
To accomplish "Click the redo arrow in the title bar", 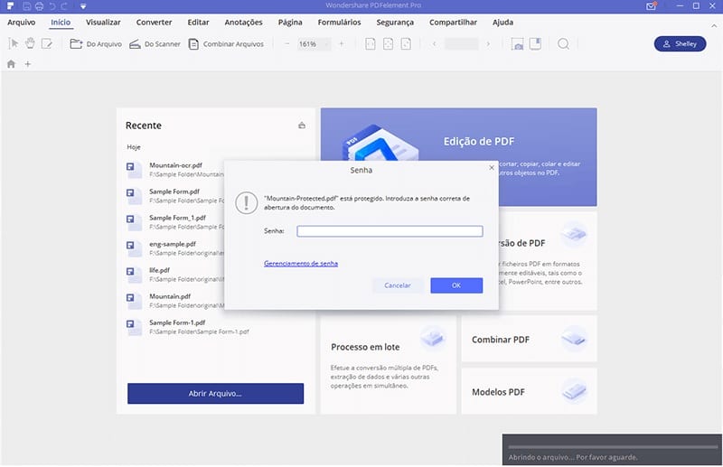I will 63,6.
